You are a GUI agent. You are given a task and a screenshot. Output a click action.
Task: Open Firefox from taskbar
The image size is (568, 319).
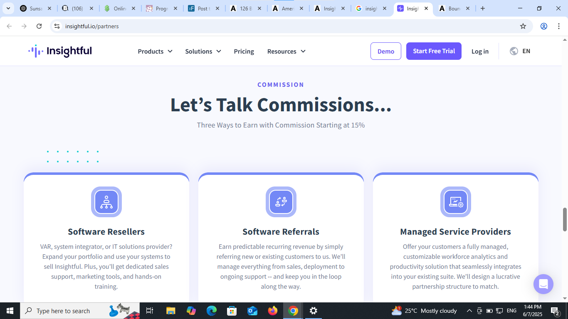pyautogui.click(x=273, y=311)
